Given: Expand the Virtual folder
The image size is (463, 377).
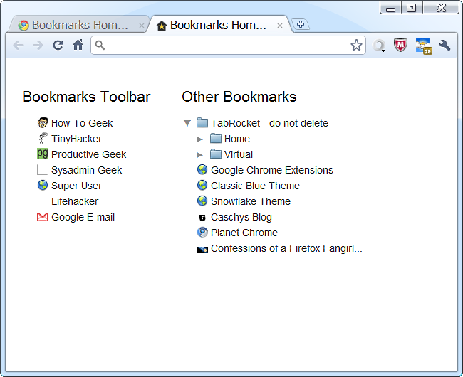Looking at the screenshot, I should click(x=200, y=154).
